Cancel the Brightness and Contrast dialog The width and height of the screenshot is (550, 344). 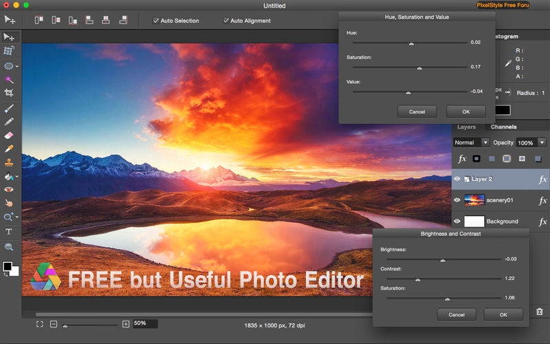[456, 314]
